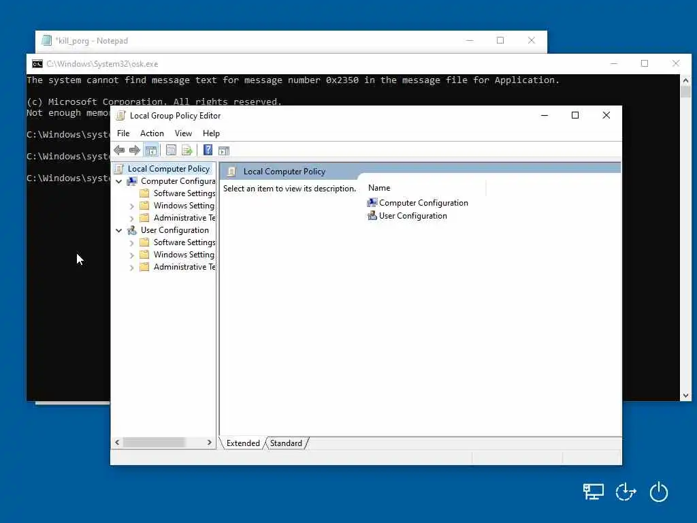This screenshot has width=697, height=523.
Task: Select Administrative Templates under User Configuration
Action: 184,267
